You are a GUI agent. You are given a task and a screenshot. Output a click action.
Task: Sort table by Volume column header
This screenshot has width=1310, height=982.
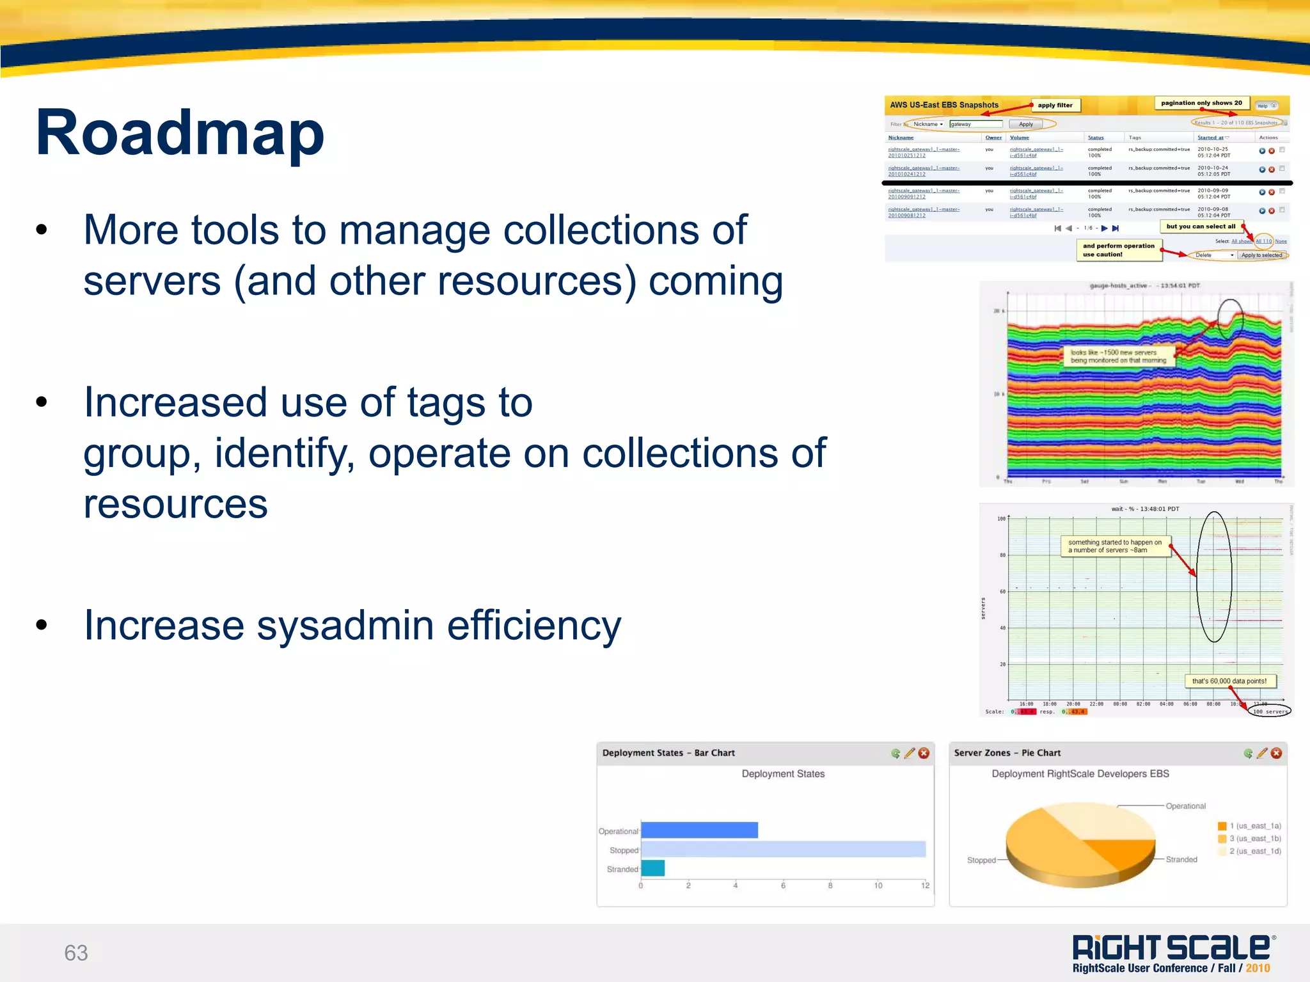pyautogui.click(x=1020, y=138)
